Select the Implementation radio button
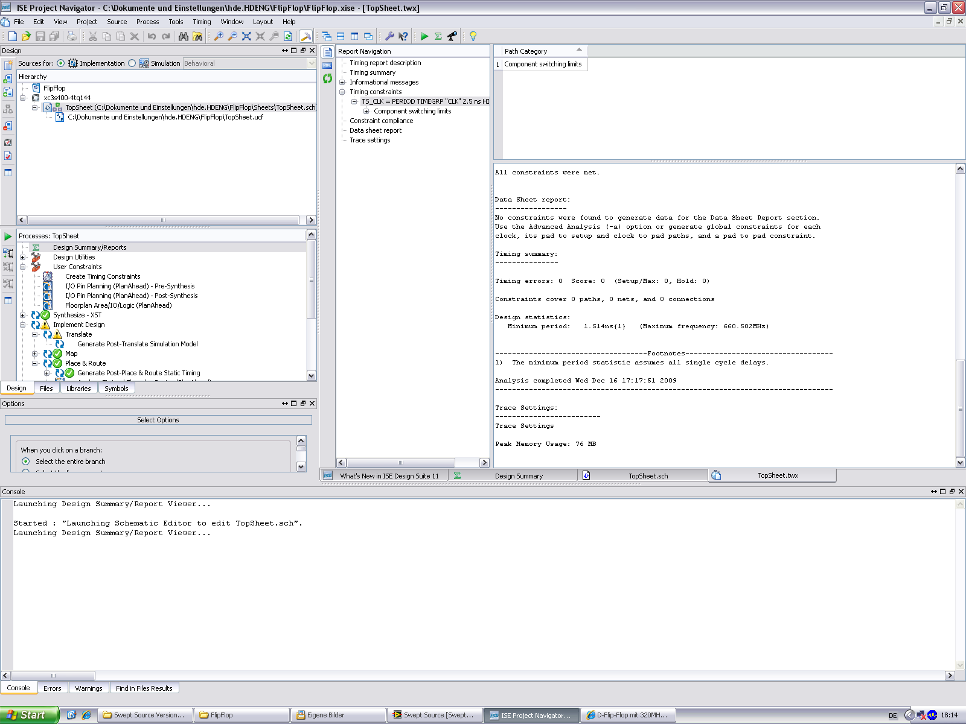Viewport: 966px width, 724px height. click(x=61, y=63)
